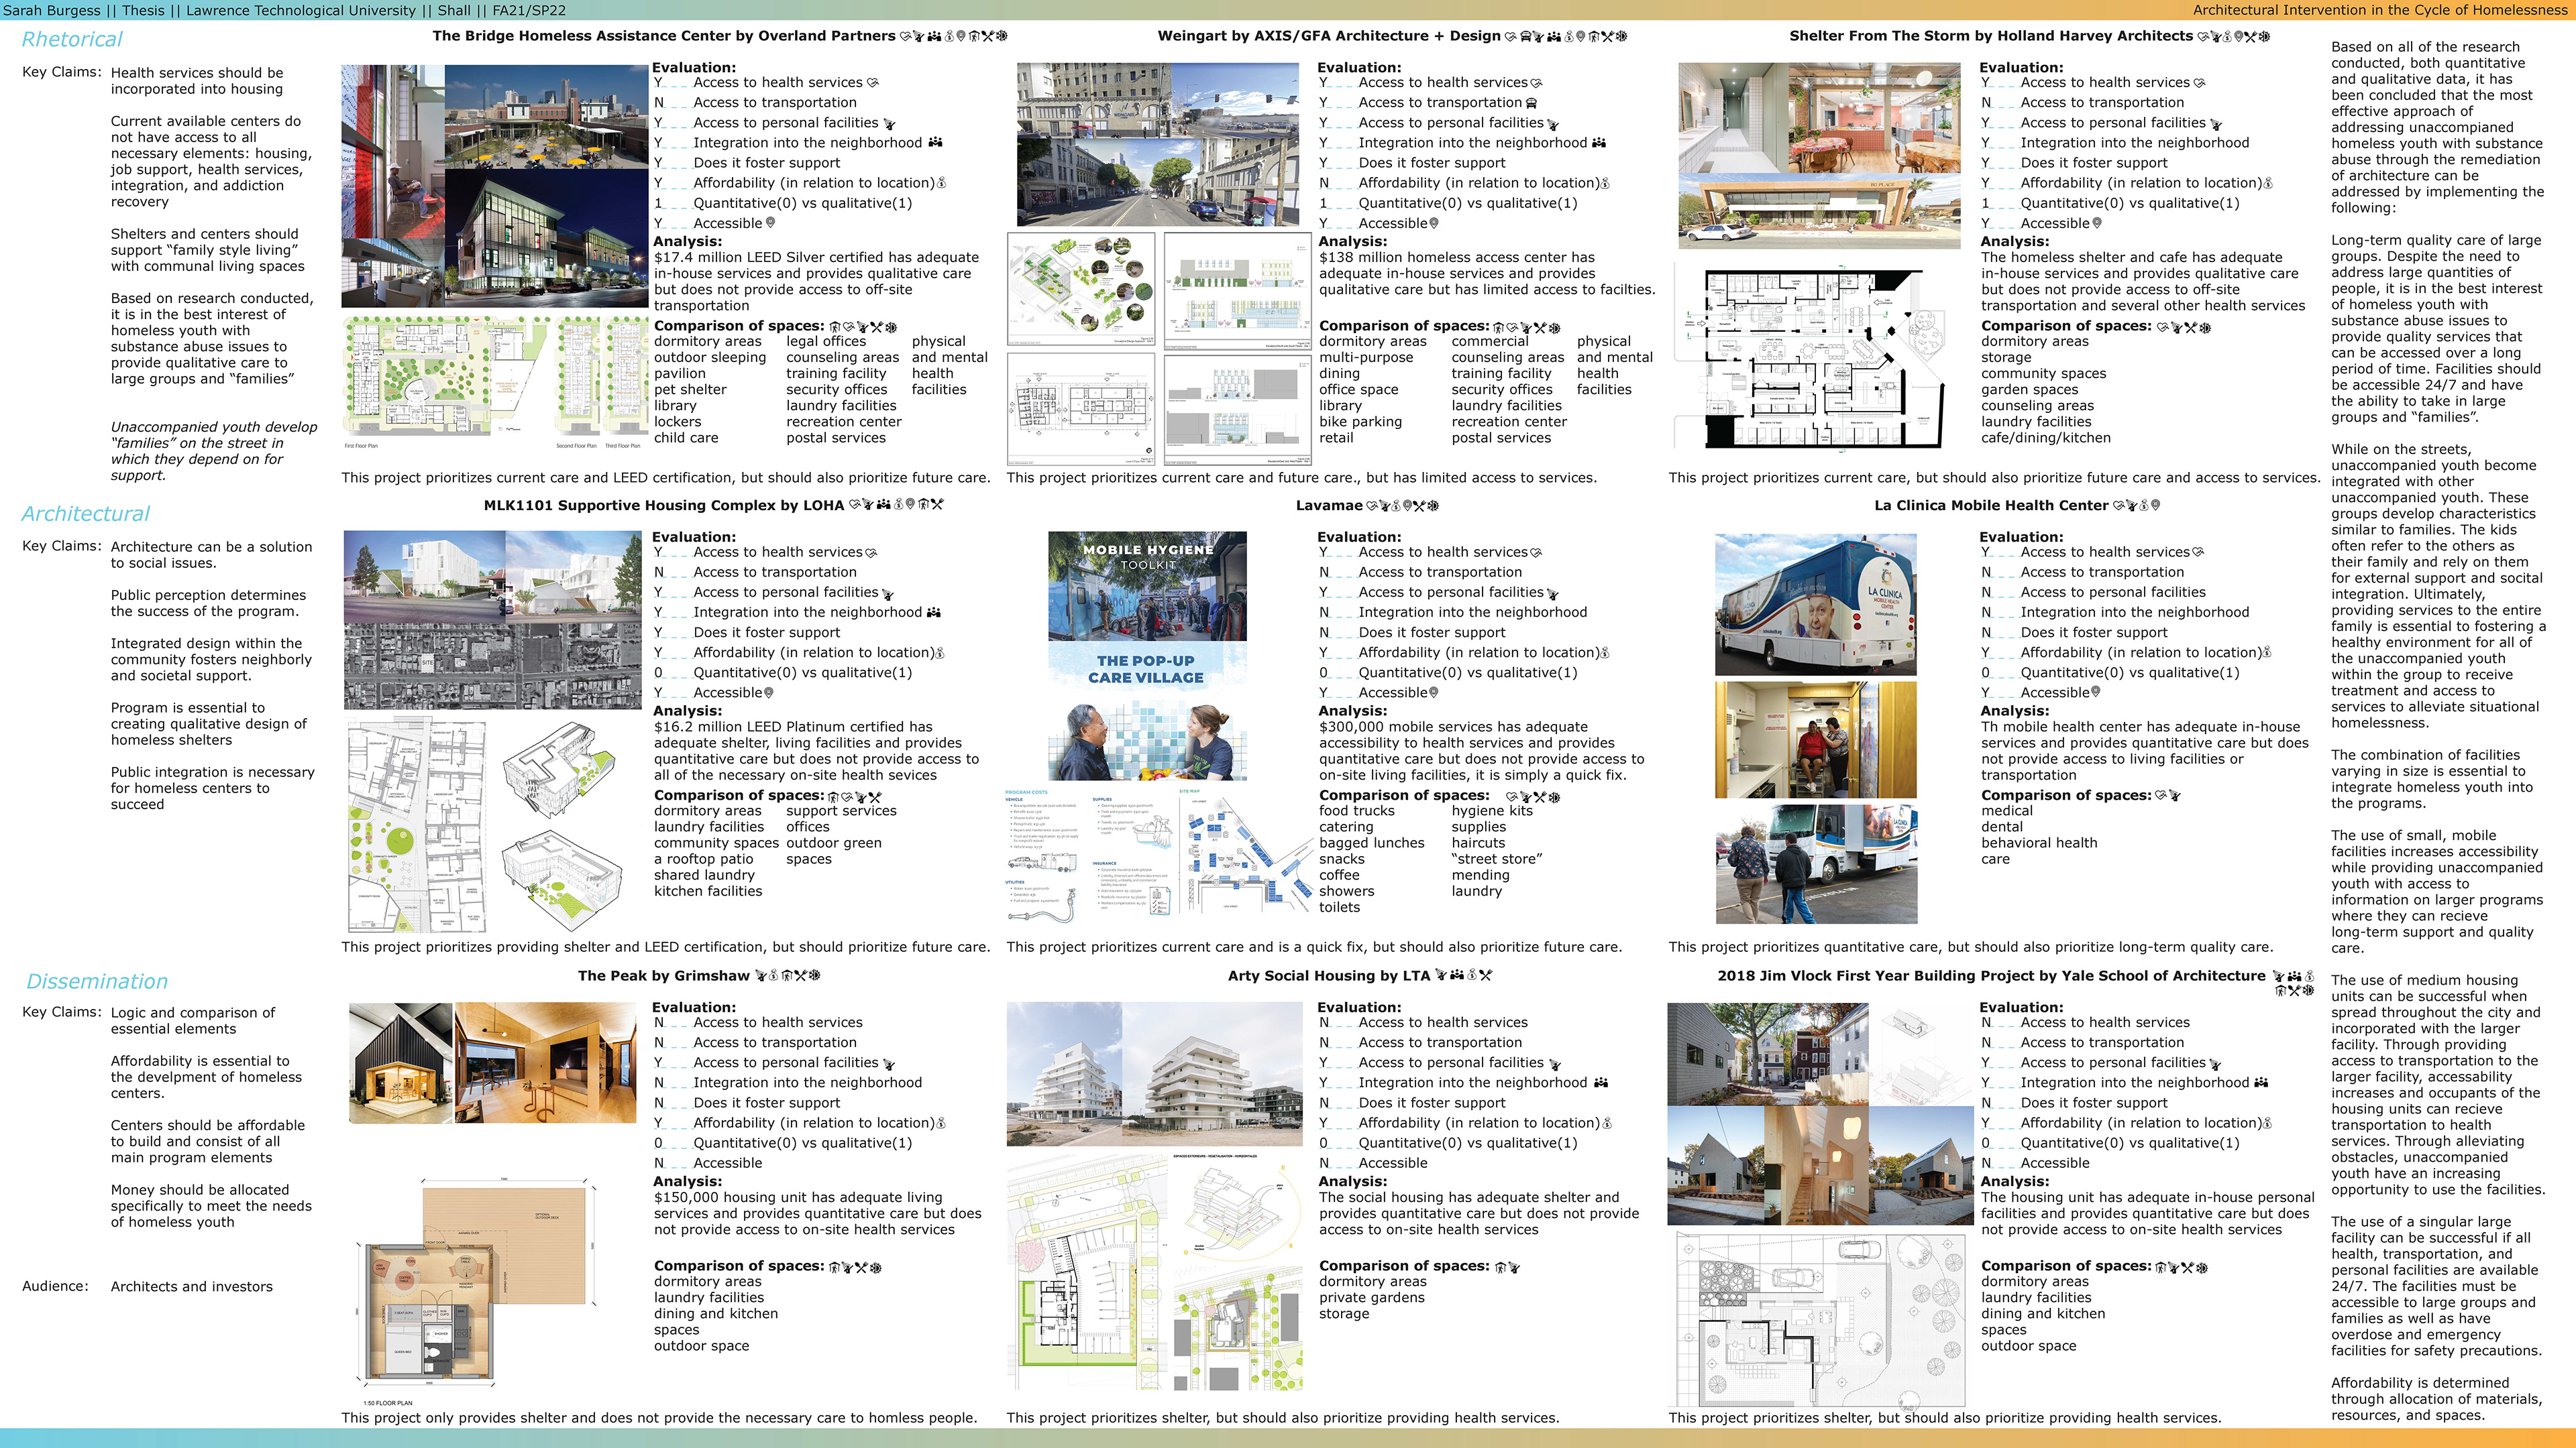
Task: Click shower icon beside Weingart 'Access to personal facilities'
Action: pos(1553,124)
